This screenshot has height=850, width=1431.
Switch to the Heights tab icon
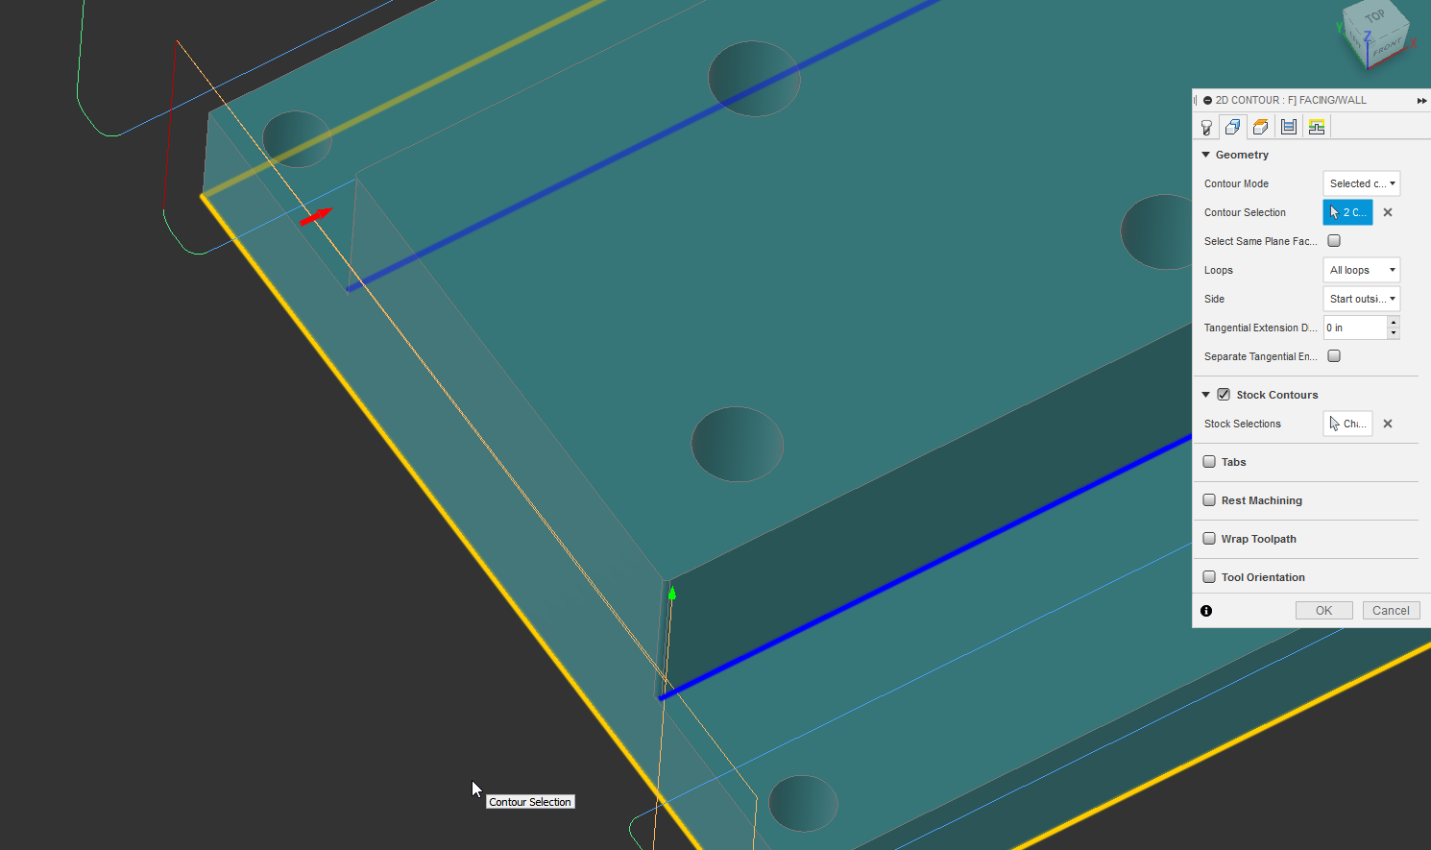[1260, 126]
